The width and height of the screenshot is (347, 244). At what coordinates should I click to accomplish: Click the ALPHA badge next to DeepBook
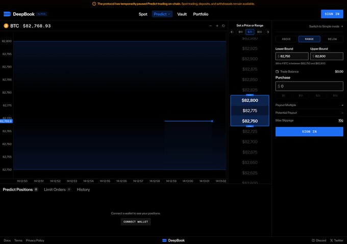pos(42,14)
